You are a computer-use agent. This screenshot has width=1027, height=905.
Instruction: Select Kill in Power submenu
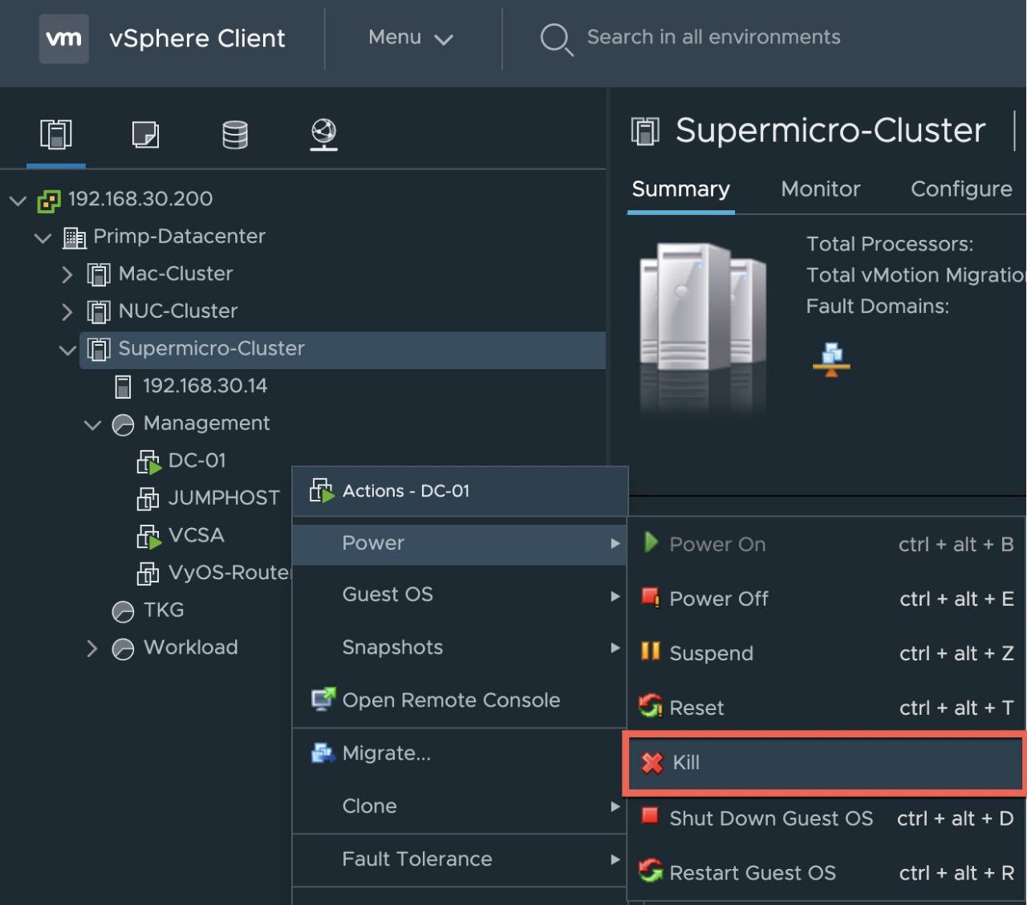coord(826,763)
